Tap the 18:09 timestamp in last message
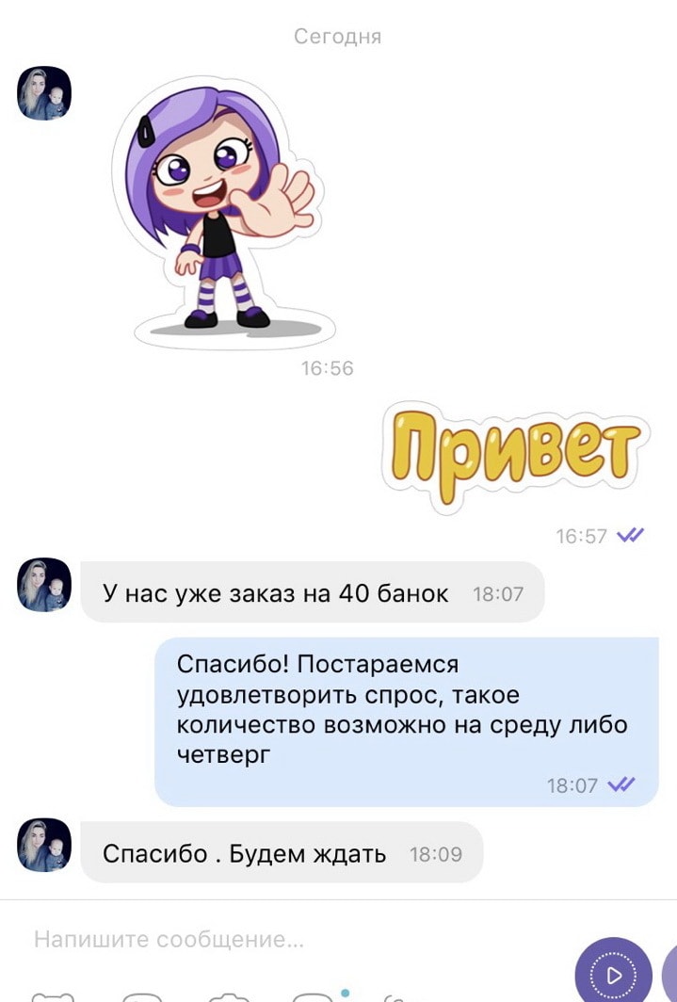 [436, 854]
